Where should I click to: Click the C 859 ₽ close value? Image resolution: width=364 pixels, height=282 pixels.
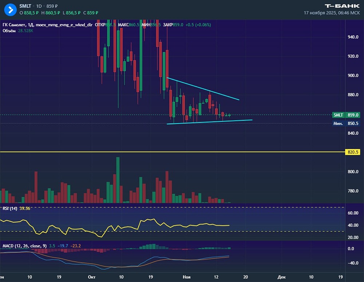91,13
